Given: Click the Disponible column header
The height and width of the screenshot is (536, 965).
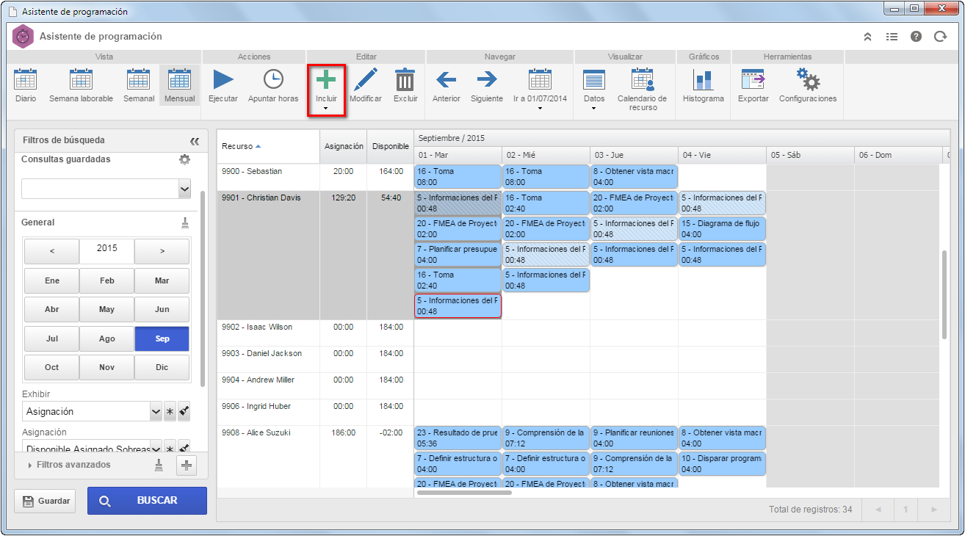Looking at the screenshot, I should coord(391,146).
